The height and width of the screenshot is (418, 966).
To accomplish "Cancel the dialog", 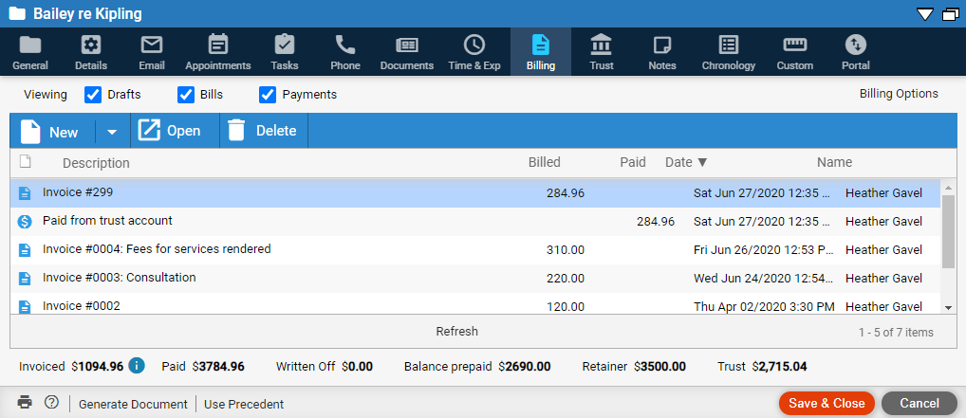I will [920, 403].
